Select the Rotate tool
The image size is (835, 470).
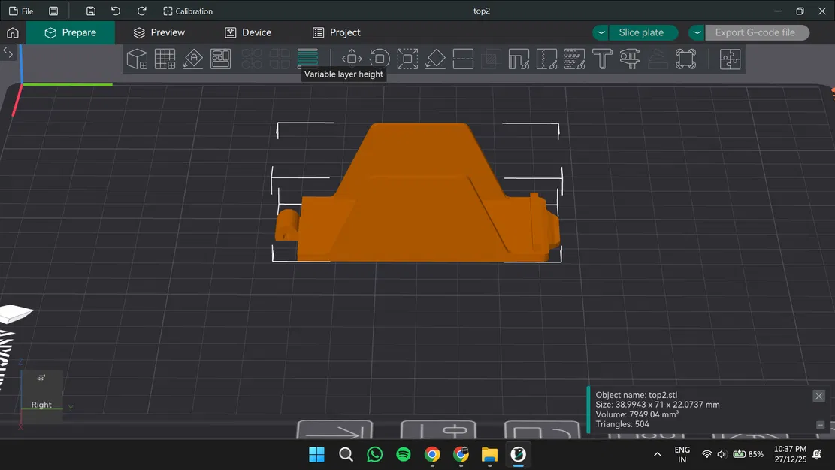tap(380, 59)
